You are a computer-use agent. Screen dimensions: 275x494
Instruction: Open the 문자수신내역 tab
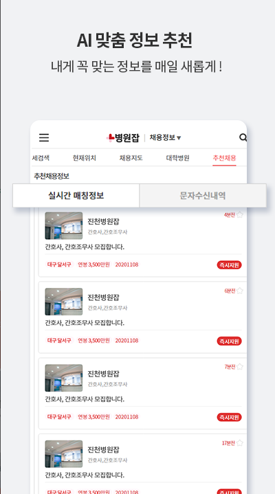coord(203,196)
